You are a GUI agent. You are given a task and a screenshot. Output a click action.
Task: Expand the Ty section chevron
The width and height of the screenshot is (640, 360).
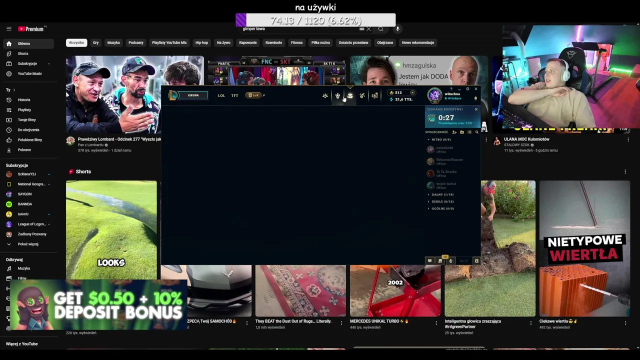[14, 90]
